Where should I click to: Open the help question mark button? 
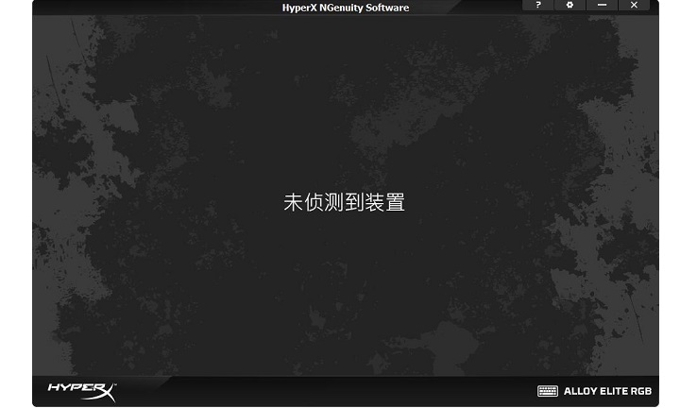pos(537,6)
